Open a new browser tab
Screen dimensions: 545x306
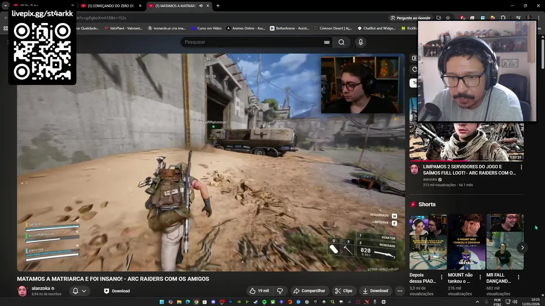pos(218,6)
